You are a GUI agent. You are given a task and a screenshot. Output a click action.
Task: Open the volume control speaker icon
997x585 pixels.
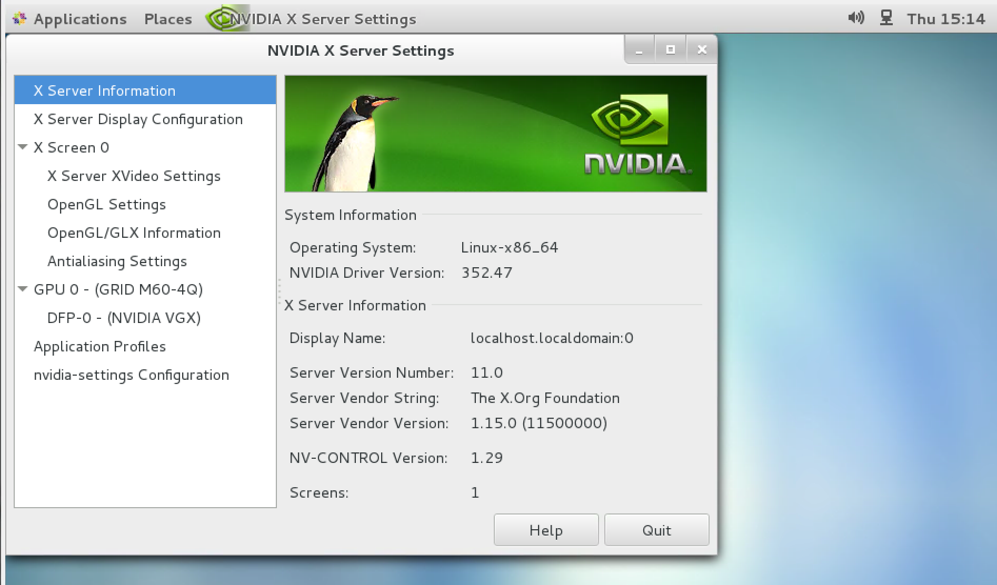click(855, 17)
